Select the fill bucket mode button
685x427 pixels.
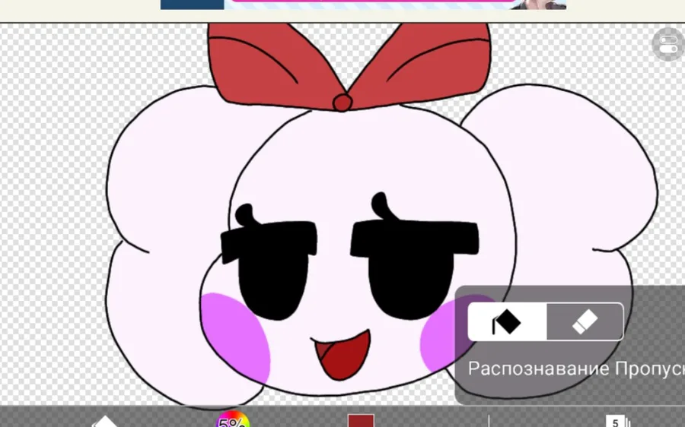pos(507,322)
